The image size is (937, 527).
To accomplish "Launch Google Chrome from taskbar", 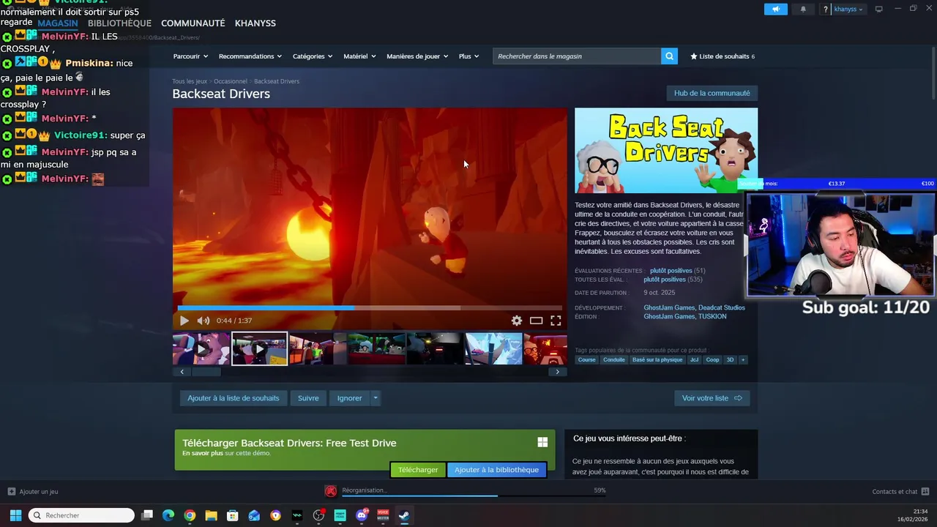I will click(190, 515).
